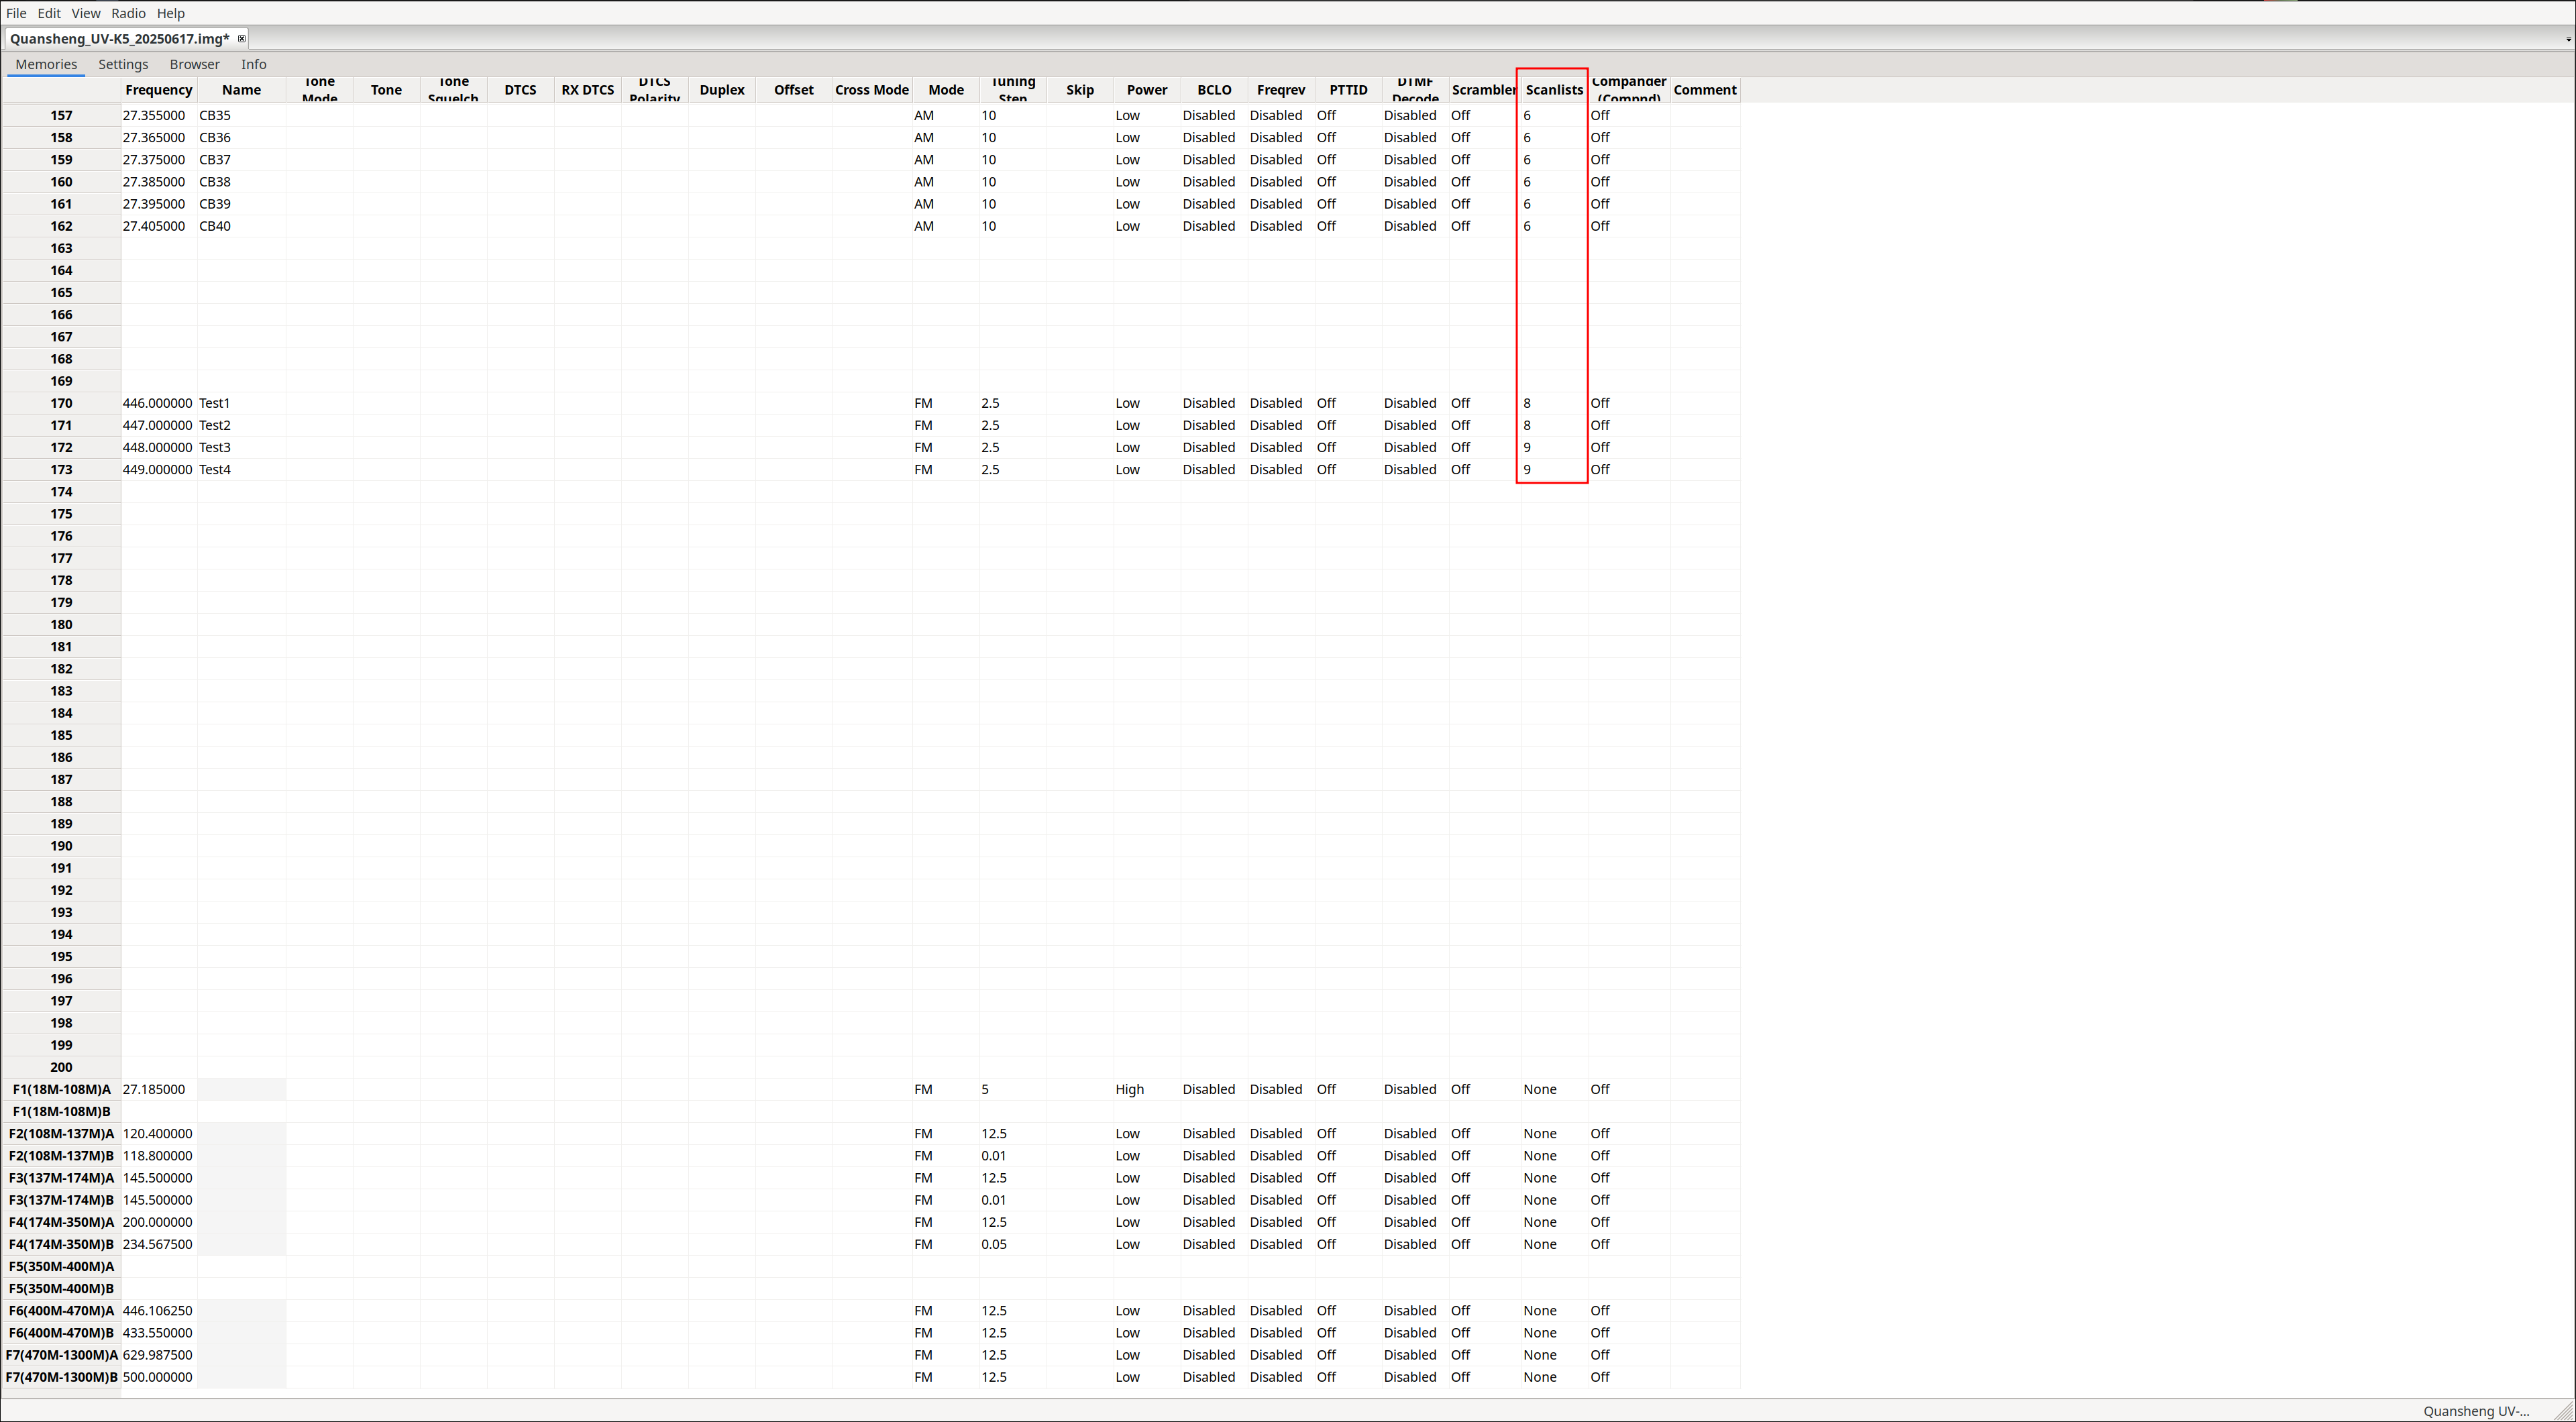Click the Frequency column header
Screen dimensions: 2576x1422
click(158, 90)
